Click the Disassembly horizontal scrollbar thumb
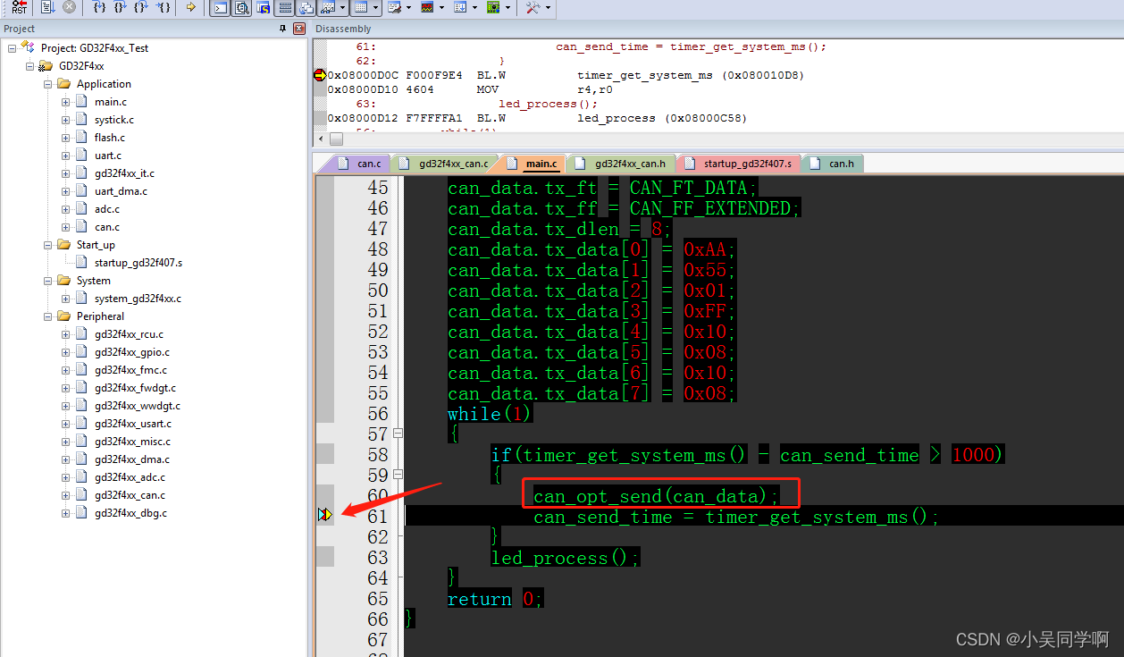The image size is (1124, 657). [336, 139]
